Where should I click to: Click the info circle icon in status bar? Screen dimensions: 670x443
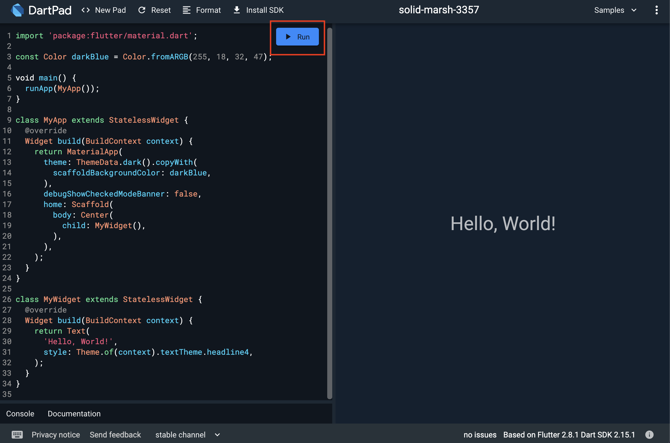coord(649,434)
